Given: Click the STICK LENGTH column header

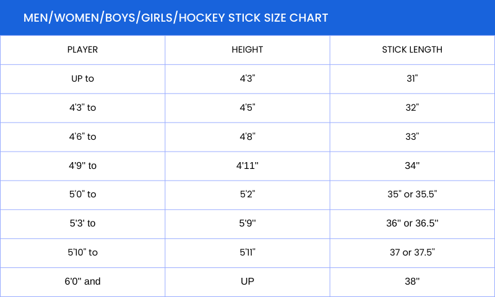Looking at the screenshot, I should (412, 49).
